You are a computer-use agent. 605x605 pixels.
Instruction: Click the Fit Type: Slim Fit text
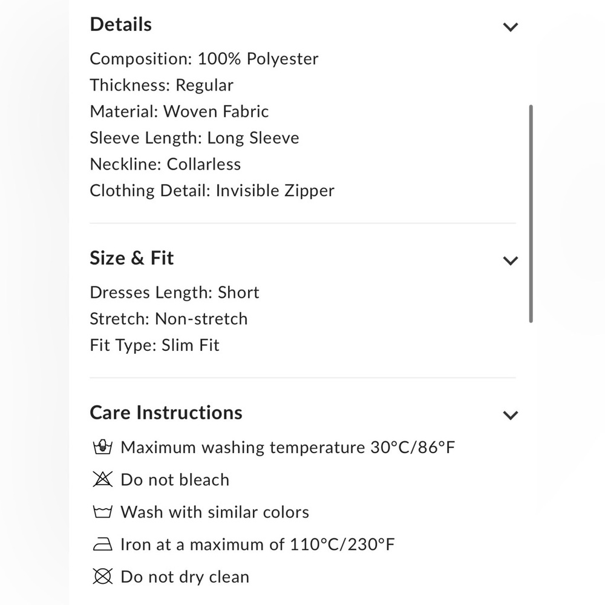coord(154,345)
